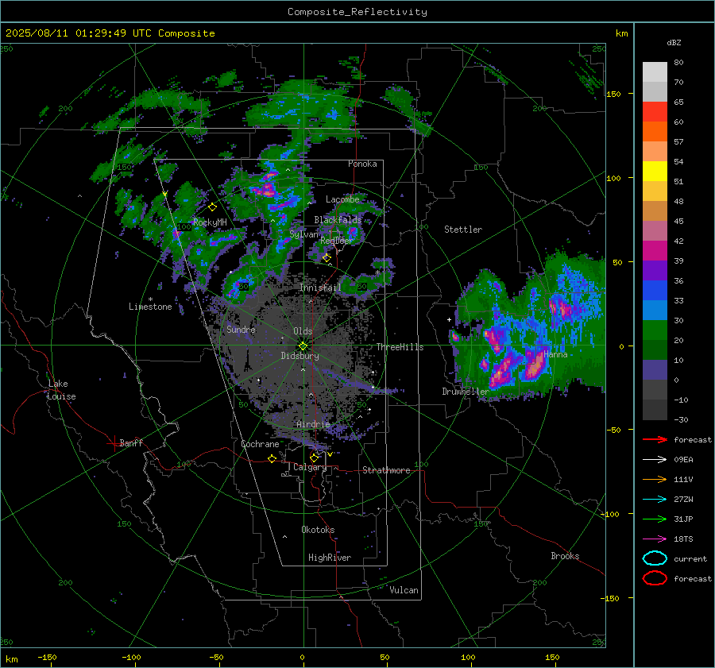Click the Sylvan label

point(303,234)
